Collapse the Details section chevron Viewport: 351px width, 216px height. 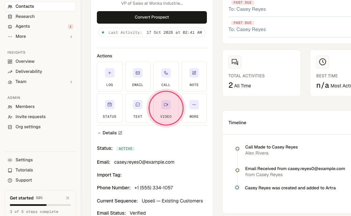(99, 133)
